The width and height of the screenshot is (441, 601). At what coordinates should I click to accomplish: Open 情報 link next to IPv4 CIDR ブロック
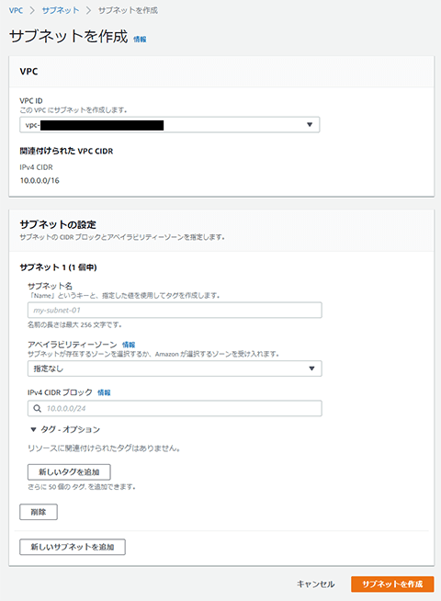pos(104,392)
